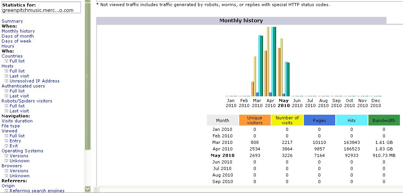Open Days of month report
The image size is (403, 193).
click(17, 36)
